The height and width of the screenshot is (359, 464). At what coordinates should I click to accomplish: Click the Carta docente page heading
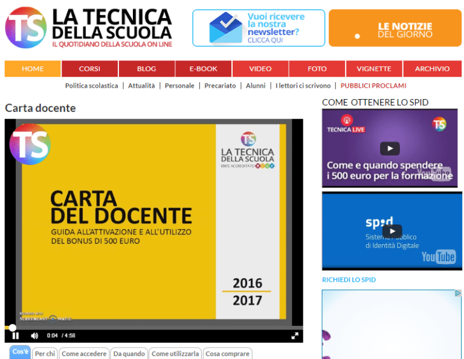coord(40,108)
